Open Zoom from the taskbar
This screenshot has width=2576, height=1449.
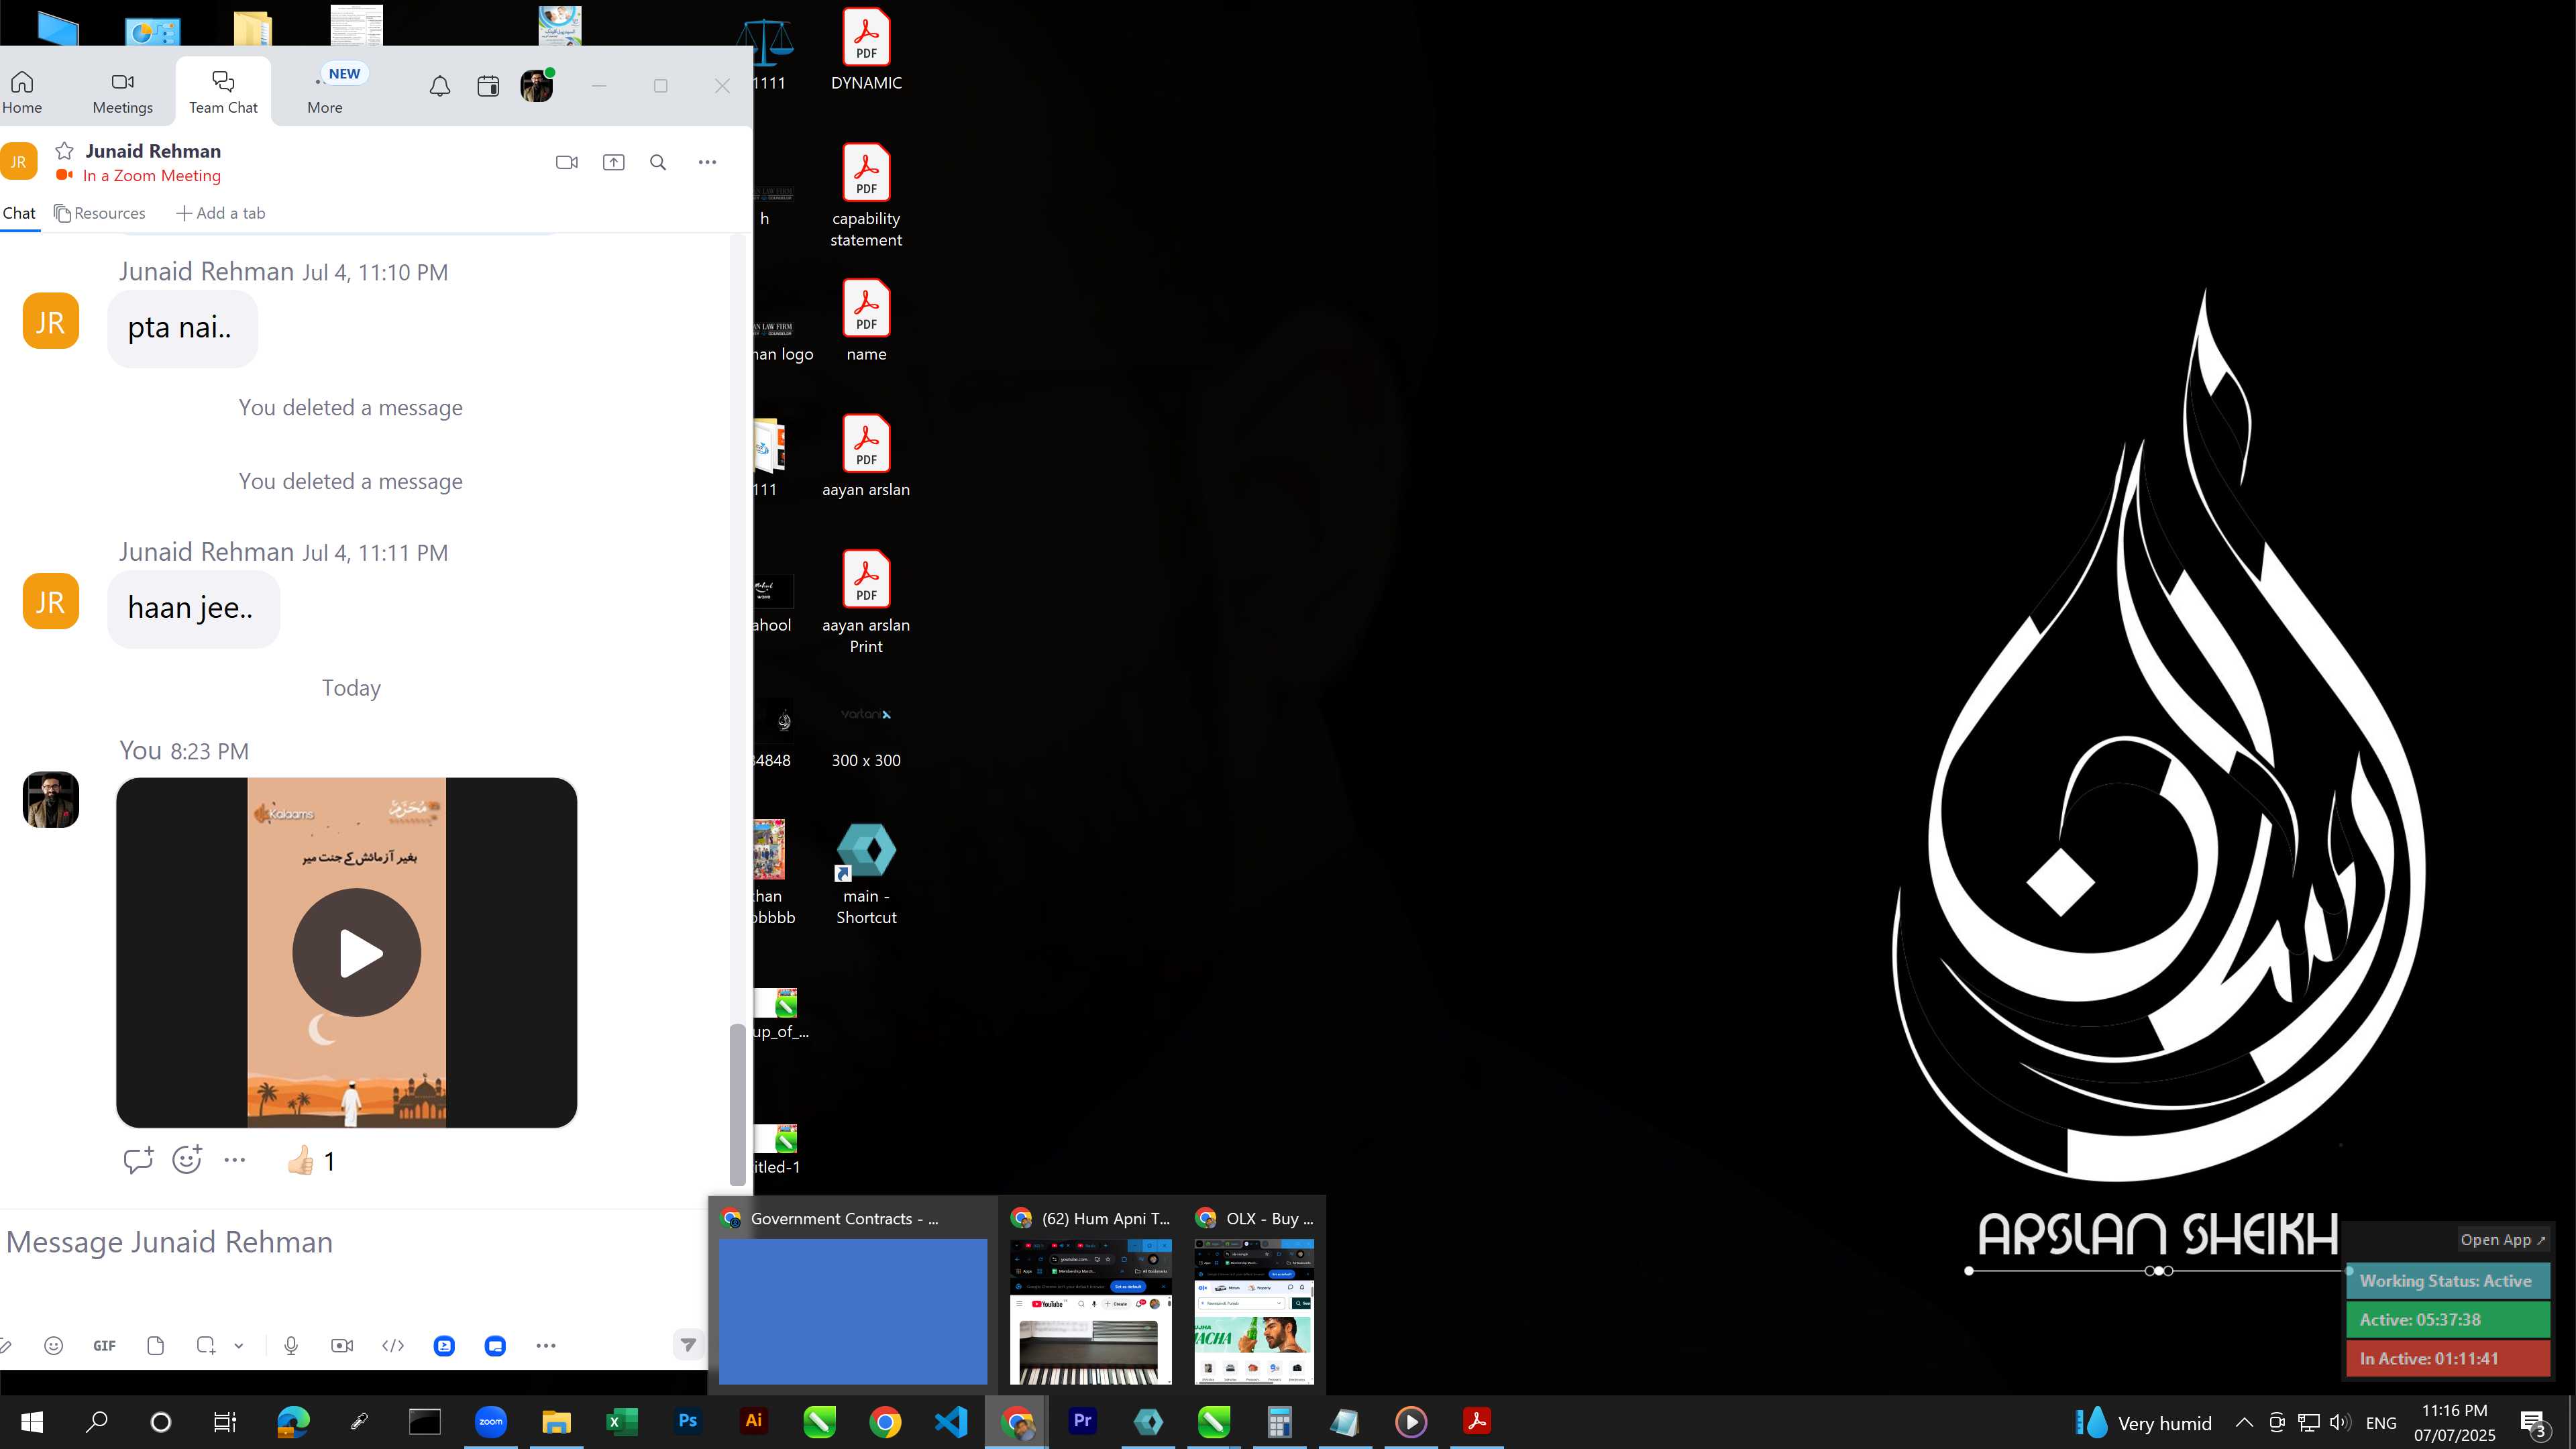(490, 1421)
